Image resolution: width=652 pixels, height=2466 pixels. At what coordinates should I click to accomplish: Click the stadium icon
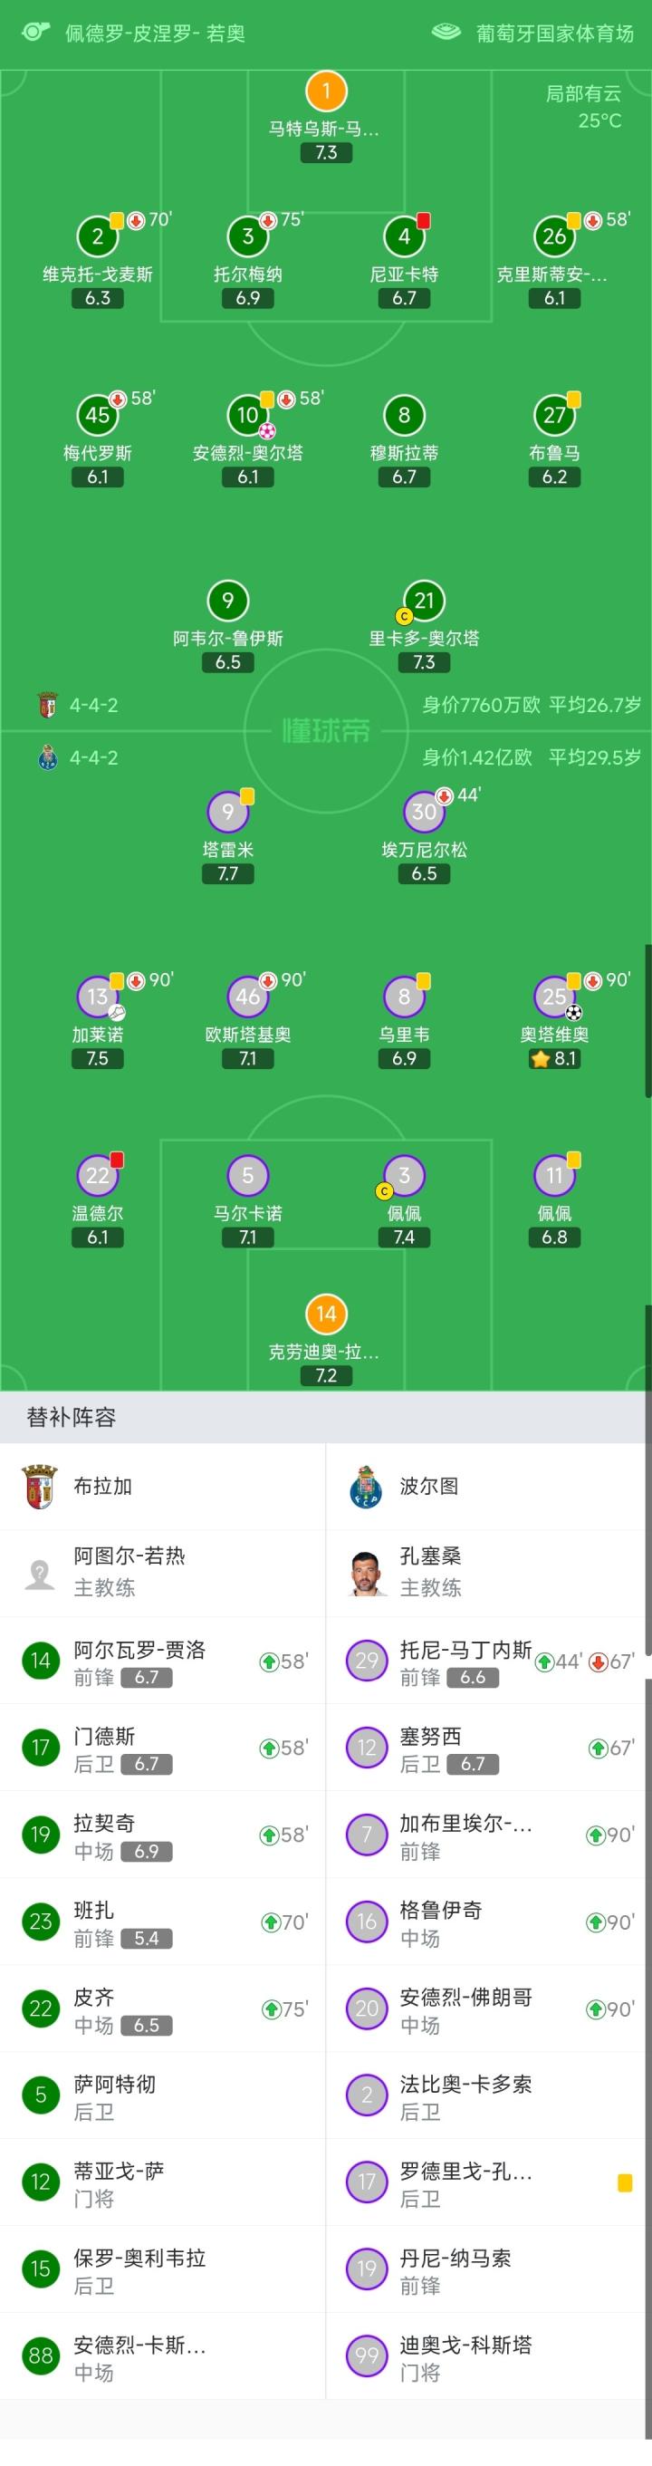[446, 33]
